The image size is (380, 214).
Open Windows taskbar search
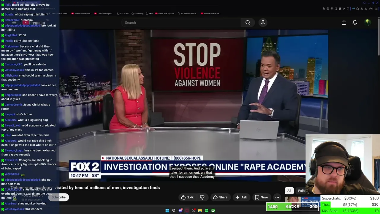174,210
